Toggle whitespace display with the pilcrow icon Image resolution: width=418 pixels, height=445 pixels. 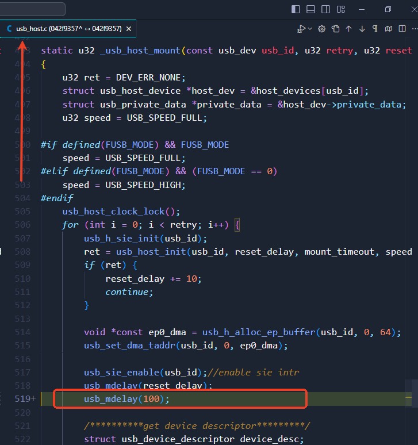click(375, 29)
